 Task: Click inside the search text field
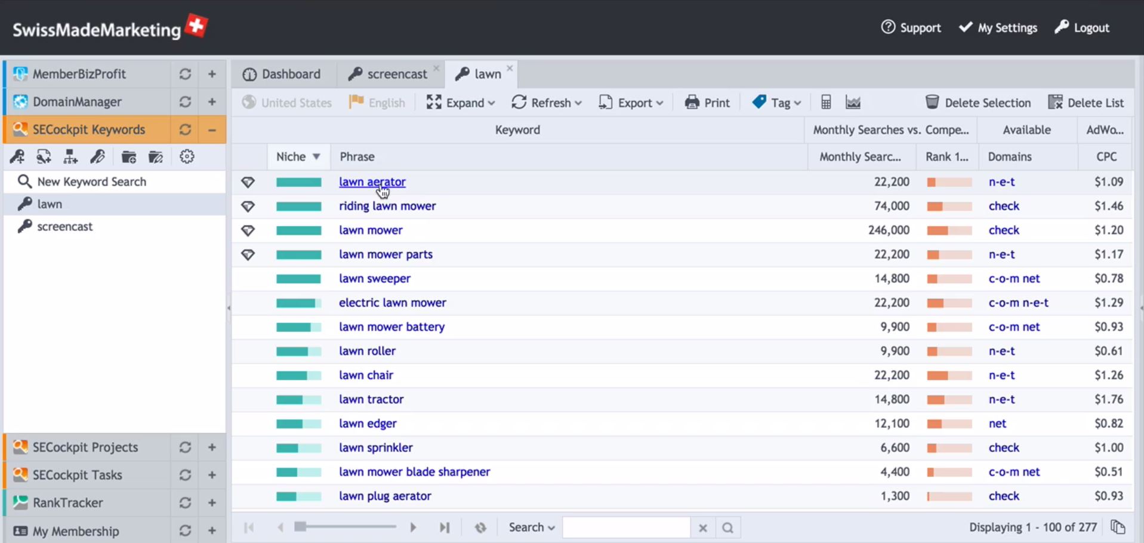626,527
